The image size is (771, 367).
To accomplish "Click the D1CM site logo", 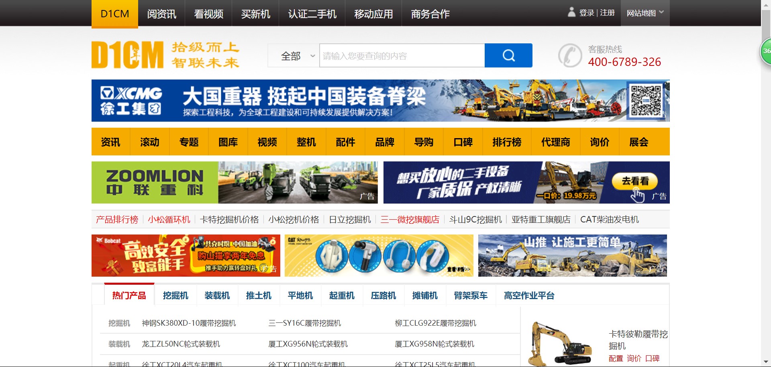I will 128,55.
